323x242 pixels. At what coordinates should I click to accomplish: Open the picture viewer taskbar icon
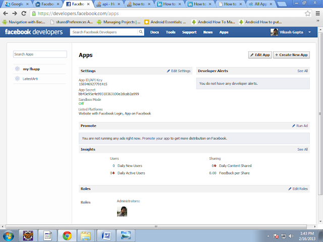126,235
